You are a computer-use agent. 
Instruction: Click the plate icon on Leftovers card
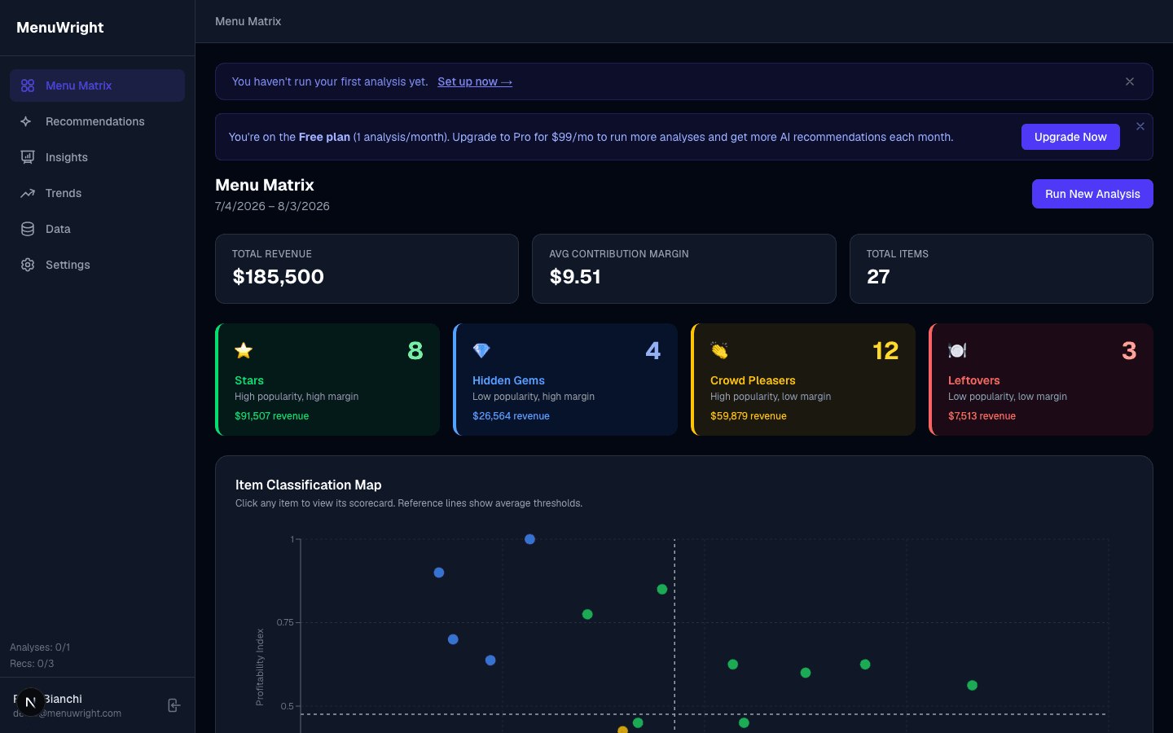tap(957, 350)
